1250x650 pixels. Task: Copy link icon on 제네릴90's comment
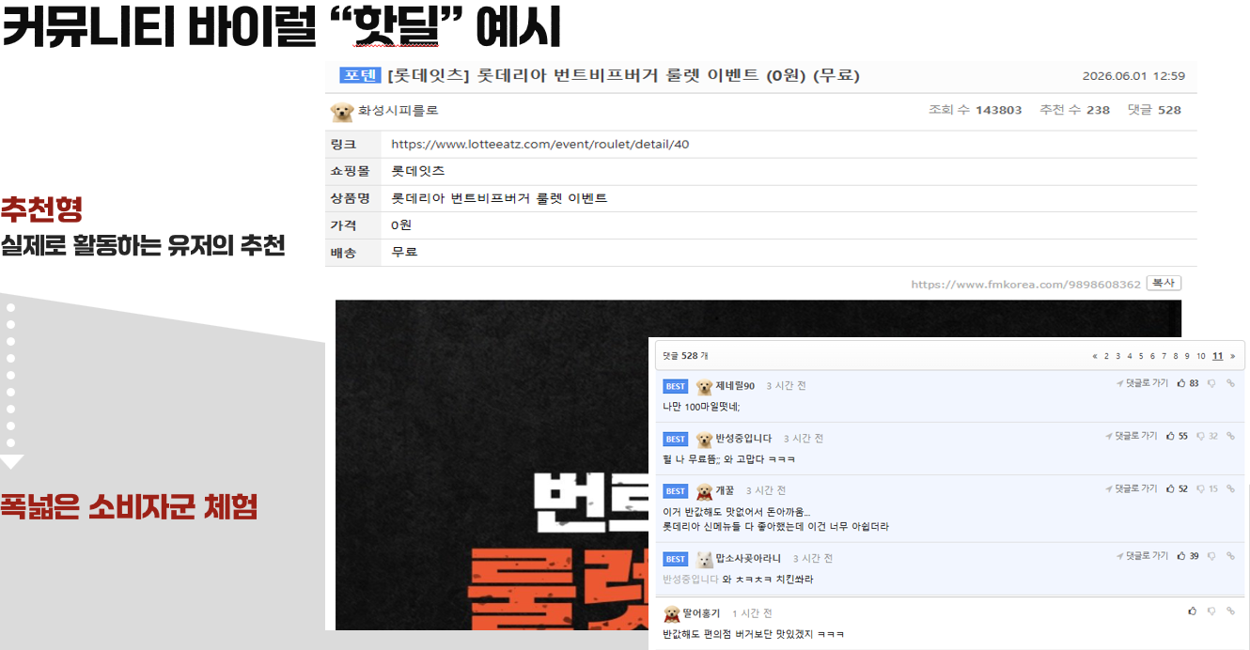click(1230, 383)
